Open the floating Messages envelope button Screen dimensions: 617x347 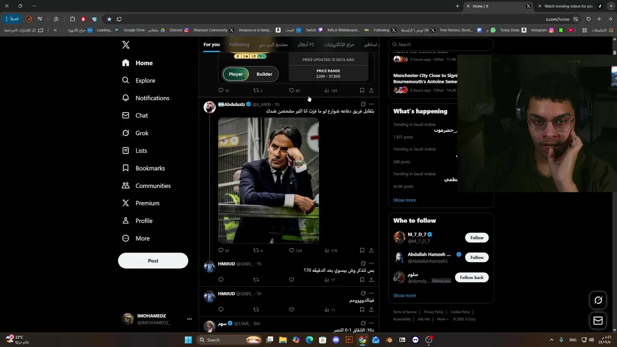598,320
